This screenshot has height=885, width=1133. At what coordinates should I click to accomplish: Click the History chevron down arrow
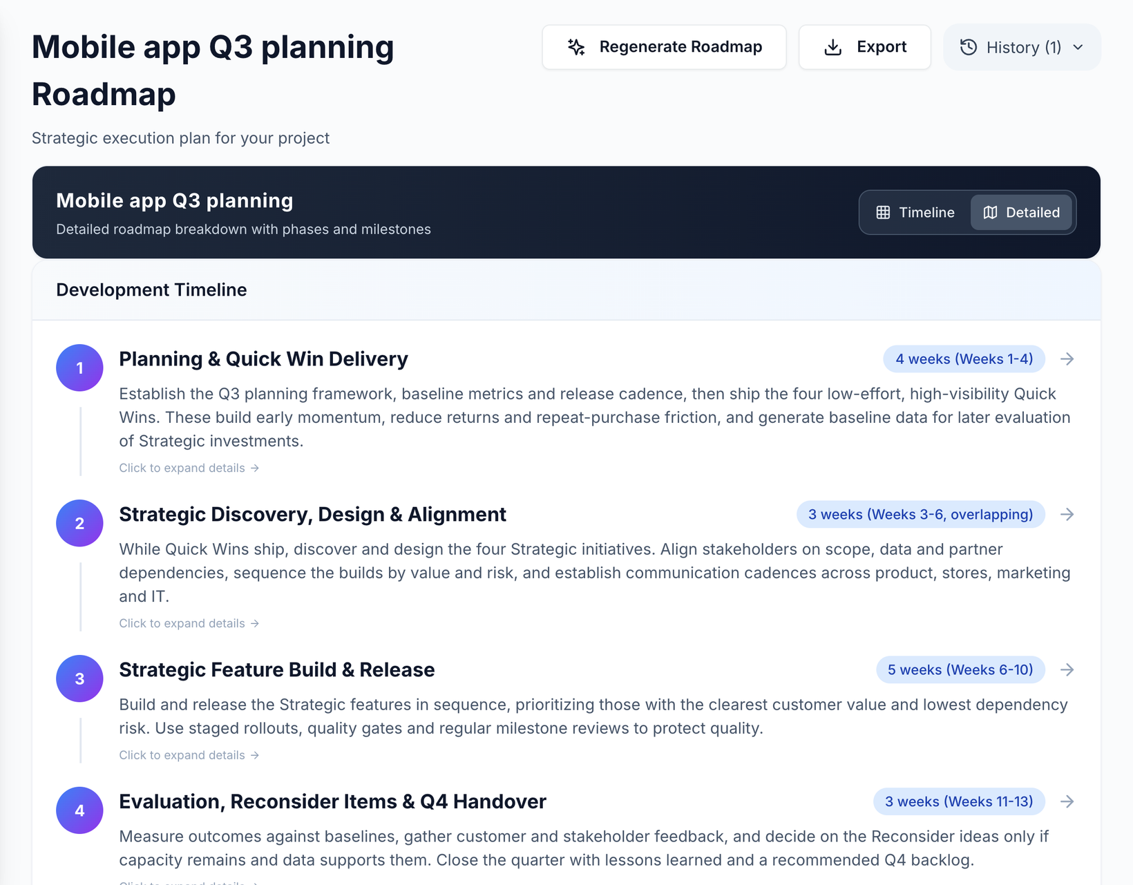click(x=1078, y=47)
